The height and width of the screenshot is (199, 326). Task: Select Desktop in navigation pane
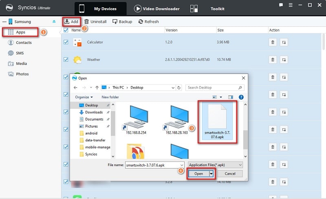pyautogui.click(x=91, y=105)
